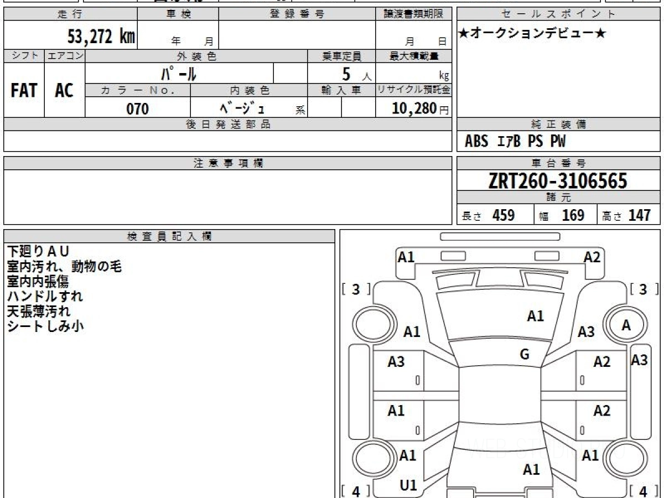Click the A1 mark on the trunk lid
664x498 pixels.
tap(531, 470)
